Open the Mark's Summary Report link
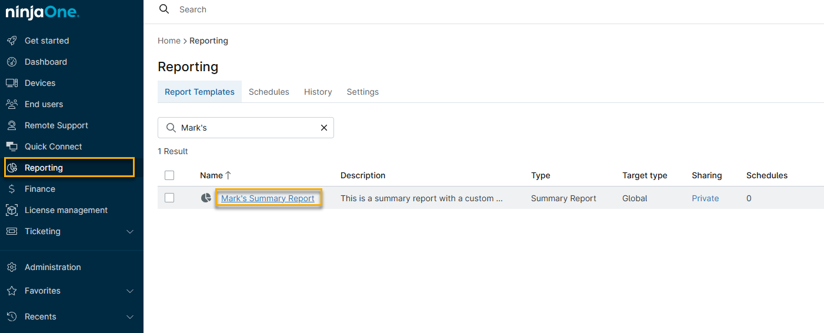 (268, 198)
